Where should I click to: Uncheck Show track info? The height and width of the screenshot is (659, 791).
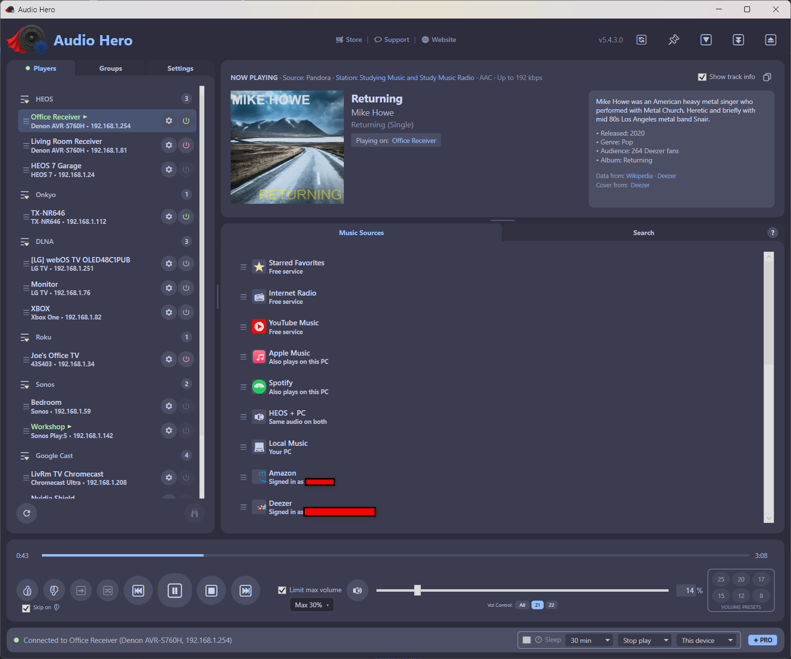click(702, 77)
